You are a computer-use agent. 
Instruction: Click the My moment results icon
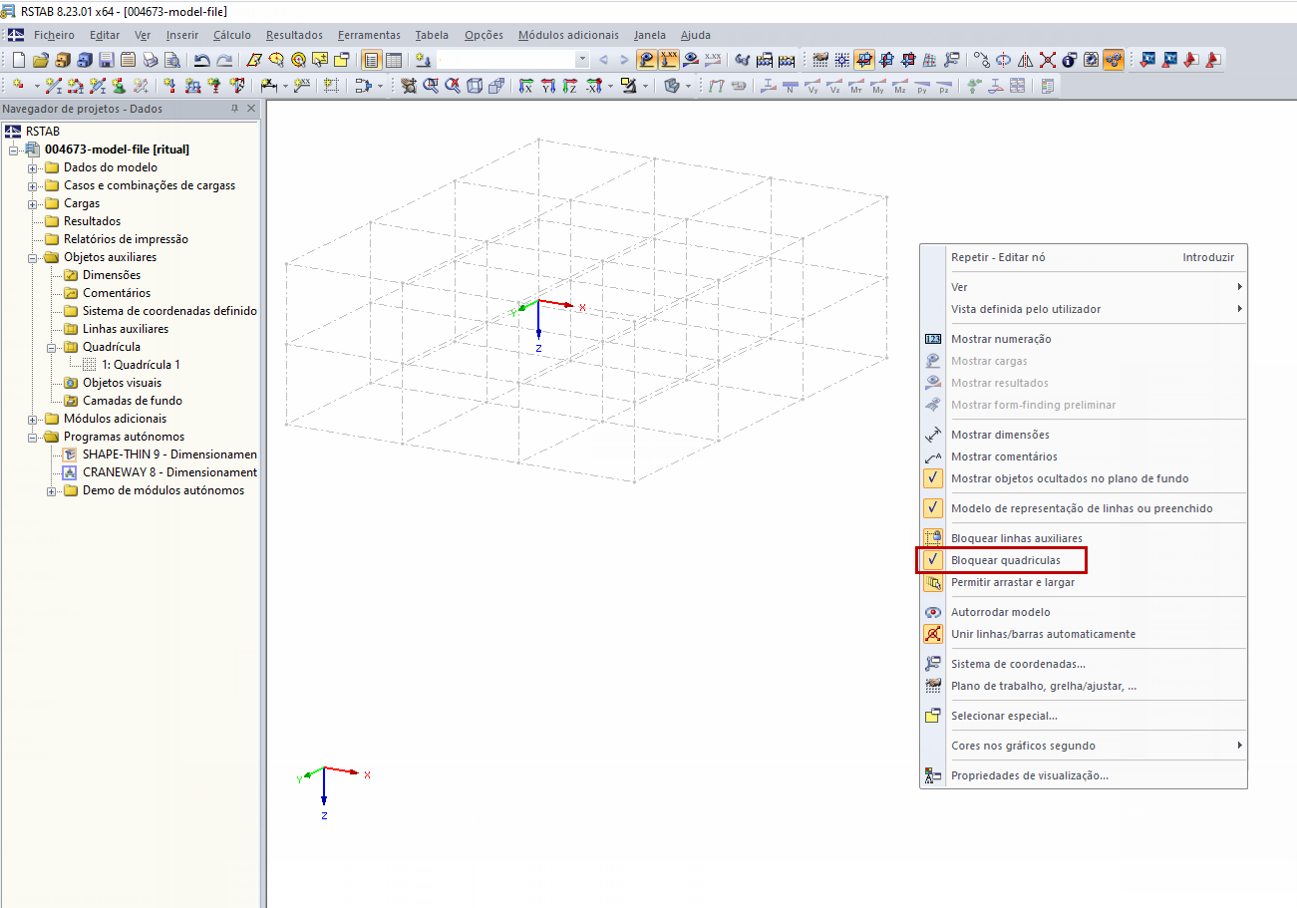(878, 86)
